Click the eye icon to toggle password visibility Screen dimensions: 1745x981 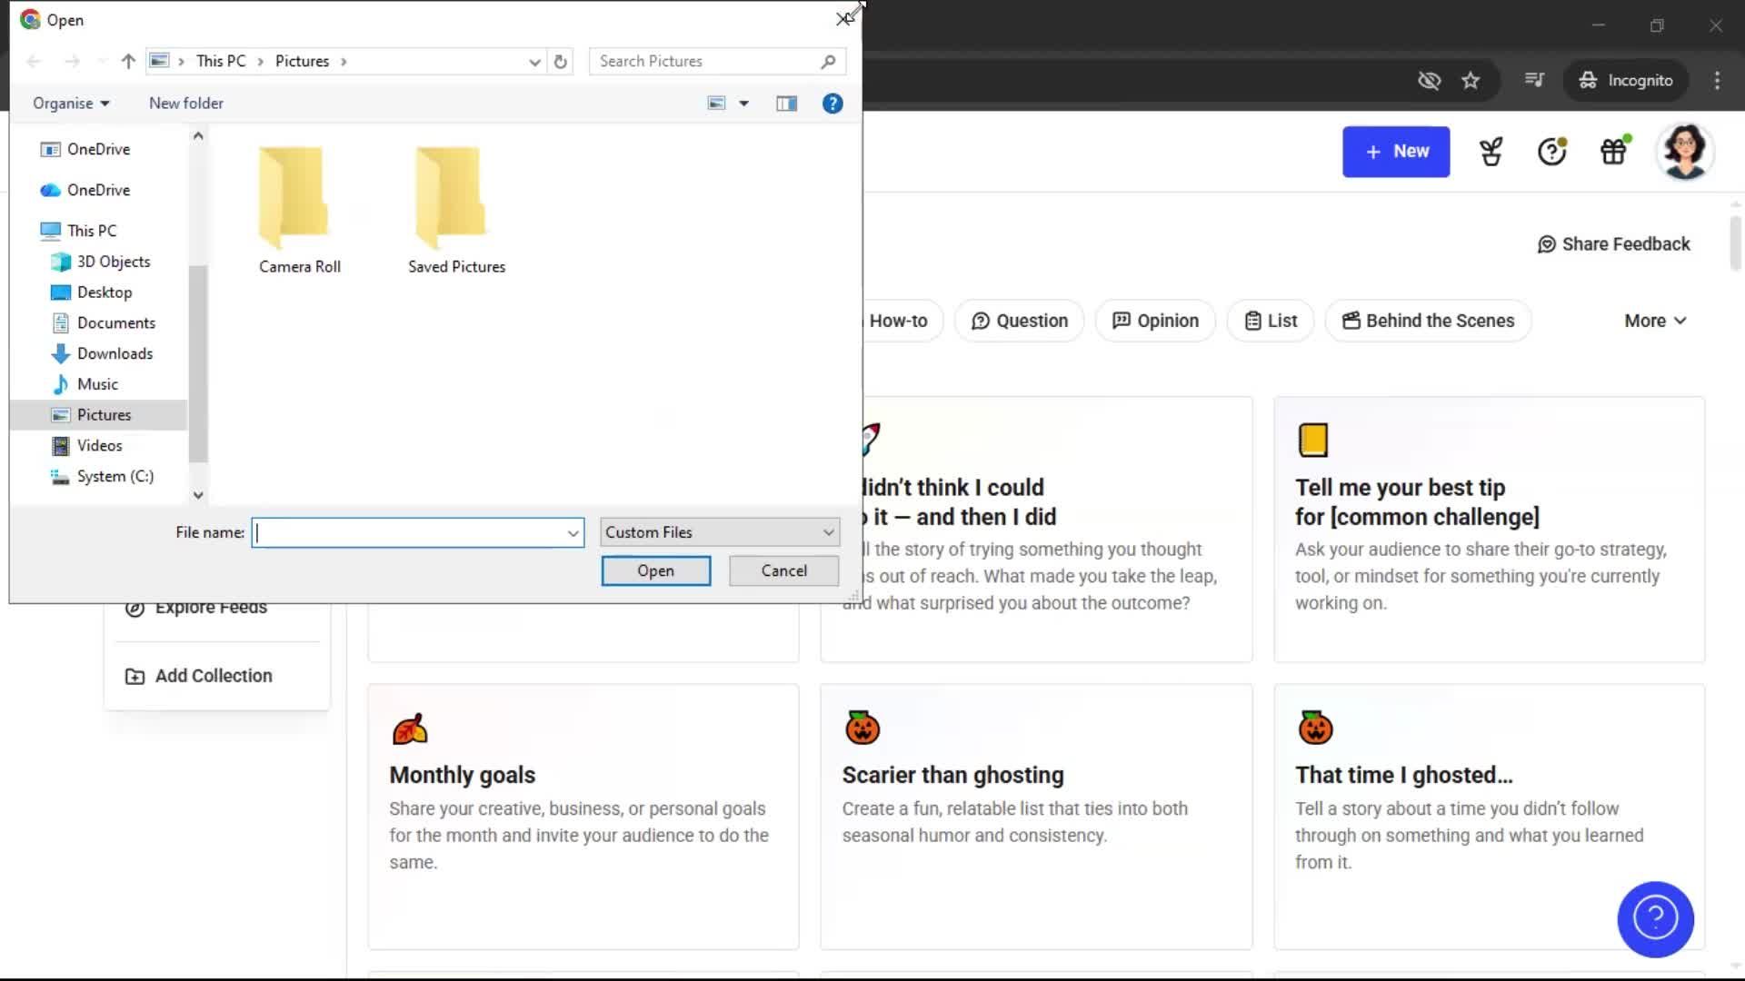coord(1429,80)
